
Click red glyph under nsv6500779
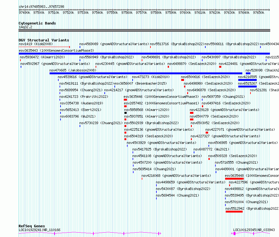coord(192,119)
